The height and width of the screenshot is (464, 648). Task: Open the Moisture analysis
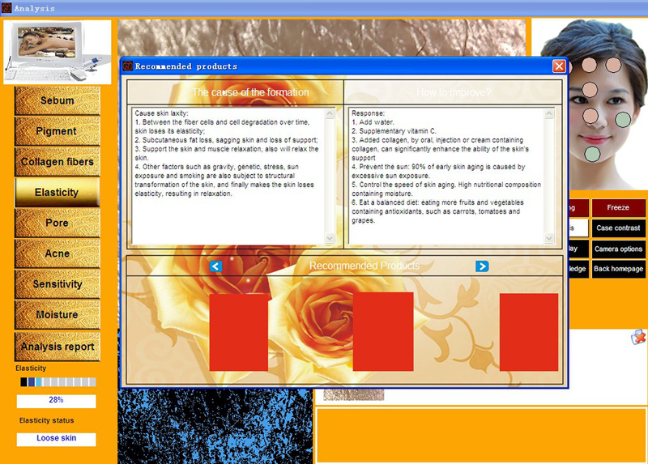58,315
